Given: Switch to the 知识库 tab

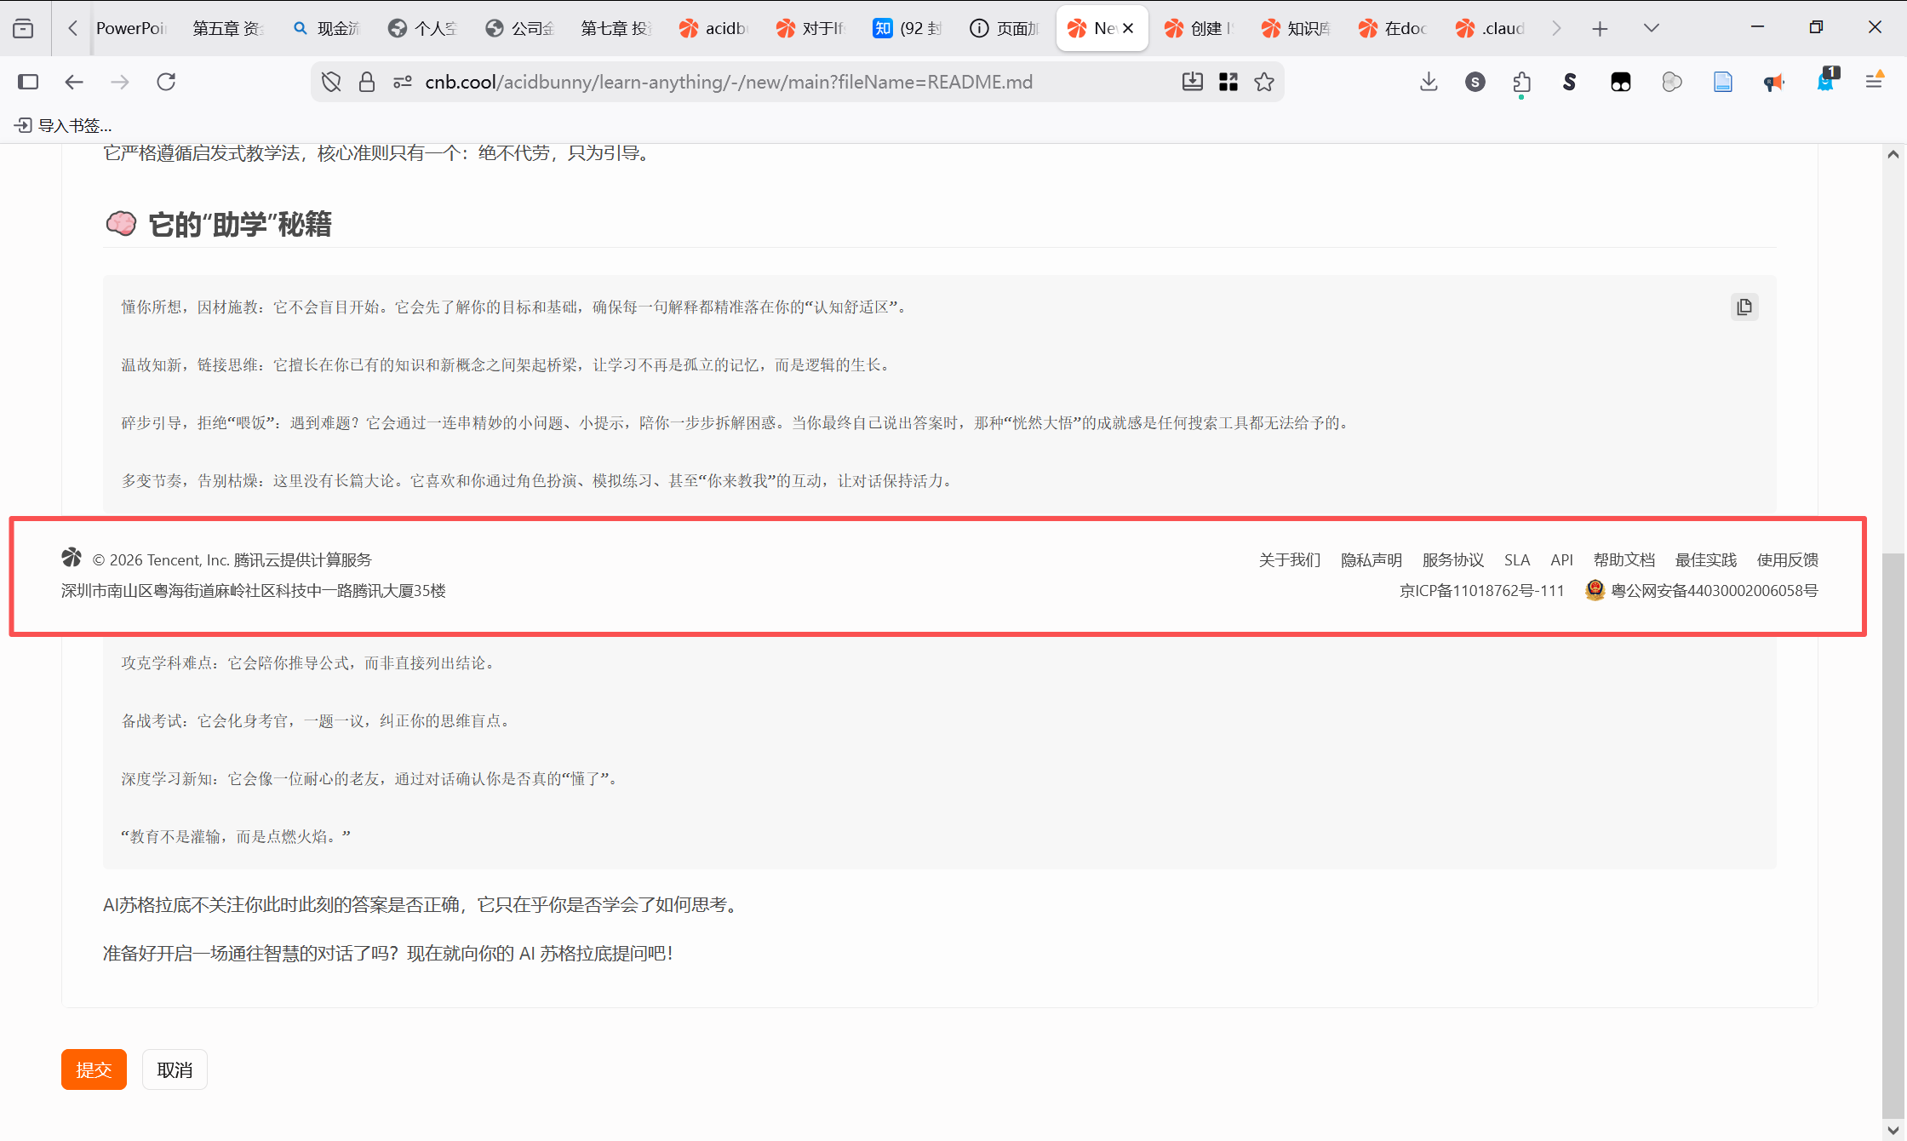Looking at the screenshot, I should [x=1296, y=28].
